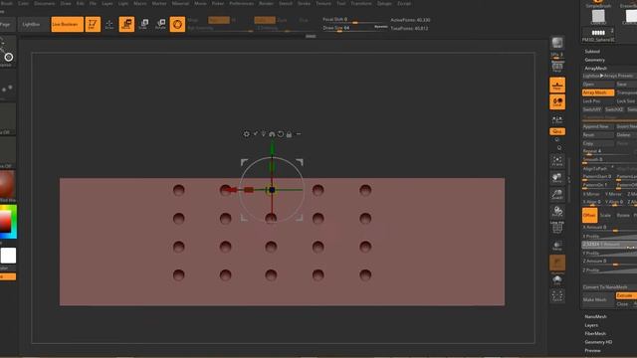Open the Material menu
The image size is (637, 358).
pos(180,3)
